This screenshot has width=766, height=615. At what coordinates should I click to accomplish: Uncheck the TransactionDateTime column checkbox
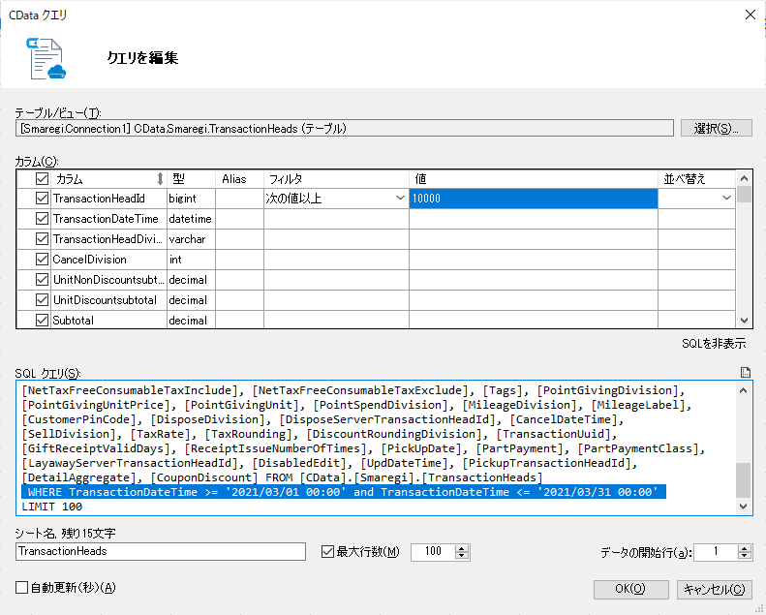(42, 218)
